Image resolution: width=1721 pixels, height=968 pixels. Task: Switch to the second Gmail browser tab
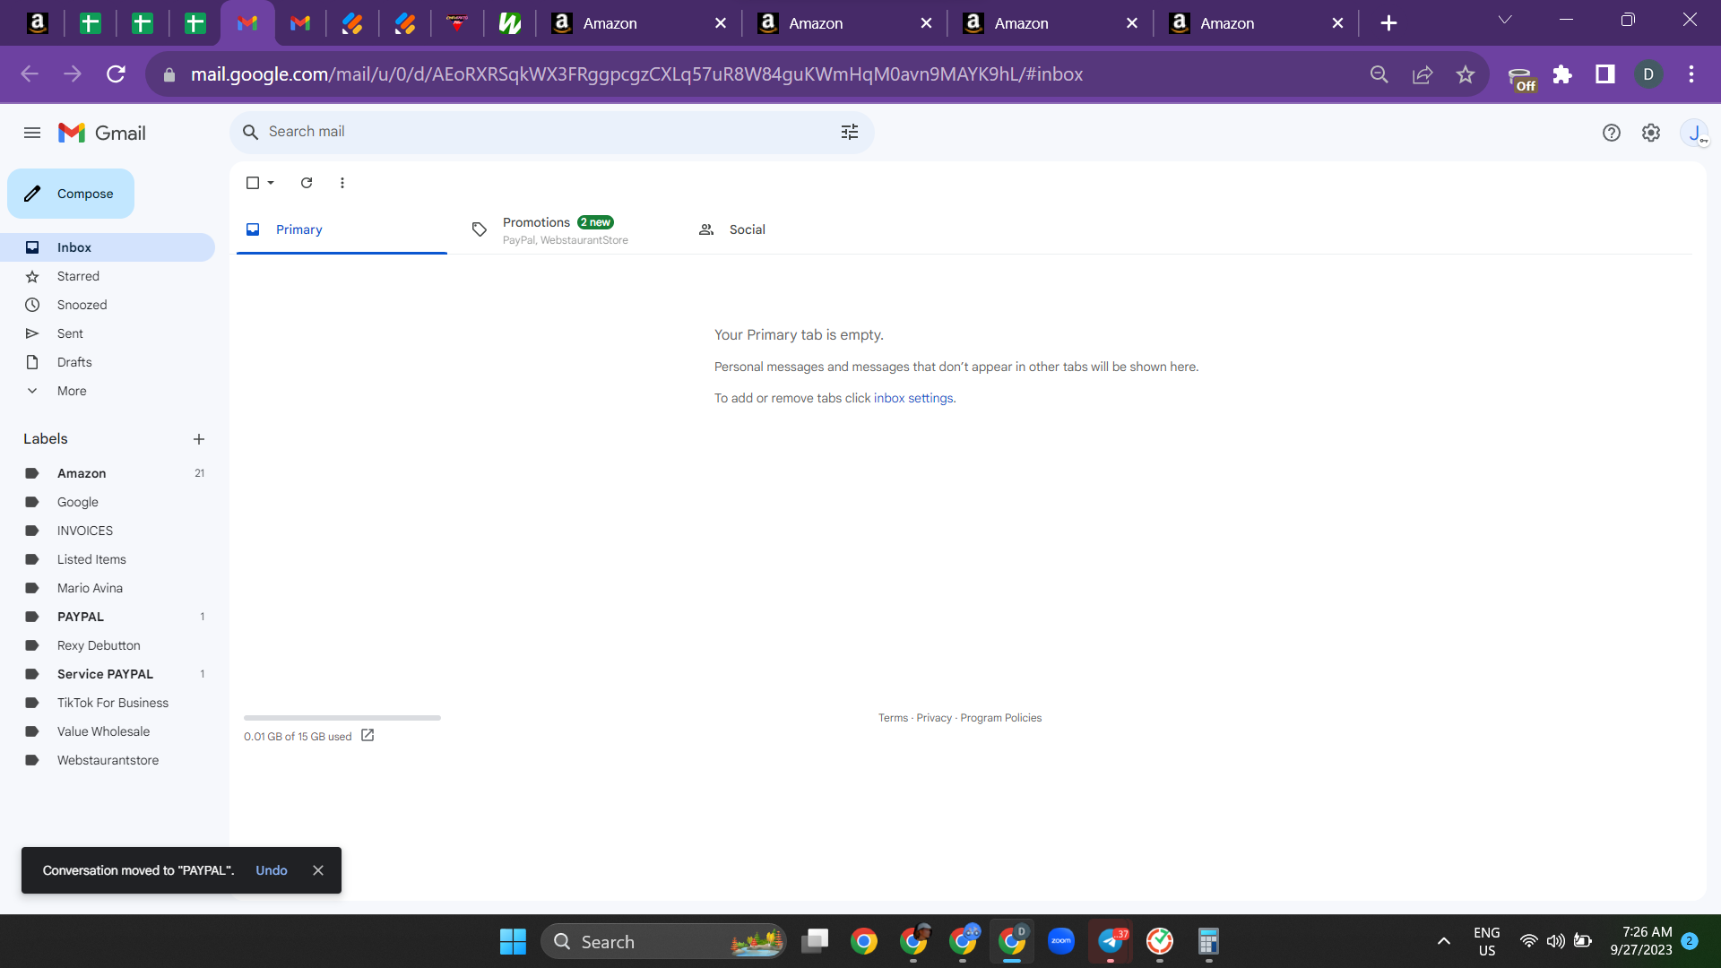click(300, 23)
